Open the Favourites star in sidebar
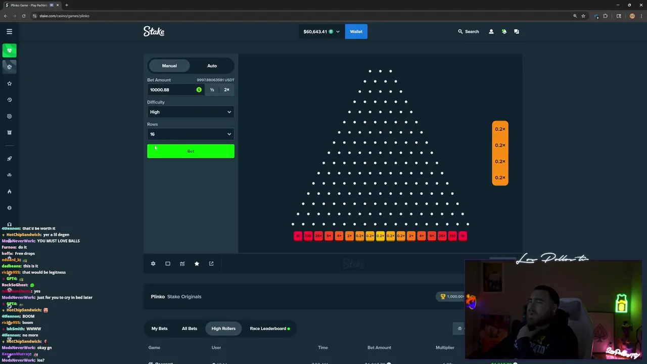Screen dimensions: 647x364 point(9,83)
